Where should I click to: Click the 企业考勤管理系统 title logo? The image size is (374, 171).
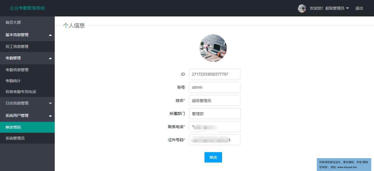click(27, 8)
